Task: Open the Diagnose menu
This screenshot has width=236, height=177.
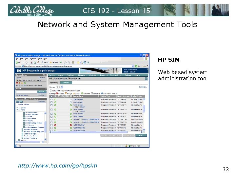Action: [x=83, y=75]
